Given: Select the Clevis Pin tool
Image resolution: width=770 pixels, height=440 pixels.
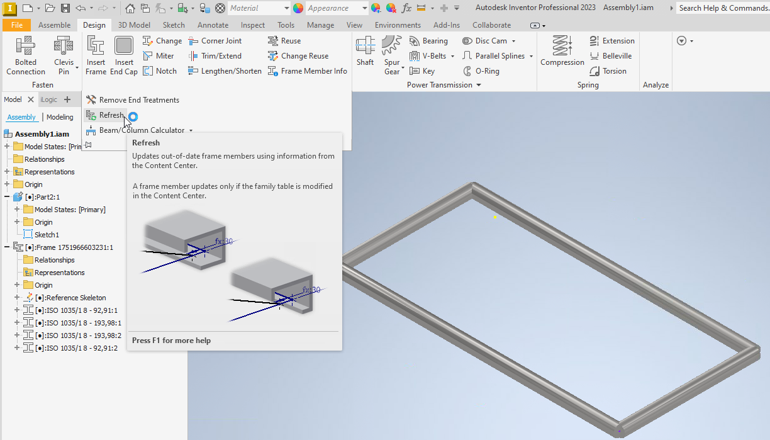Looking at the screenshot, I should pyautogui.click(x=64, y=55).
